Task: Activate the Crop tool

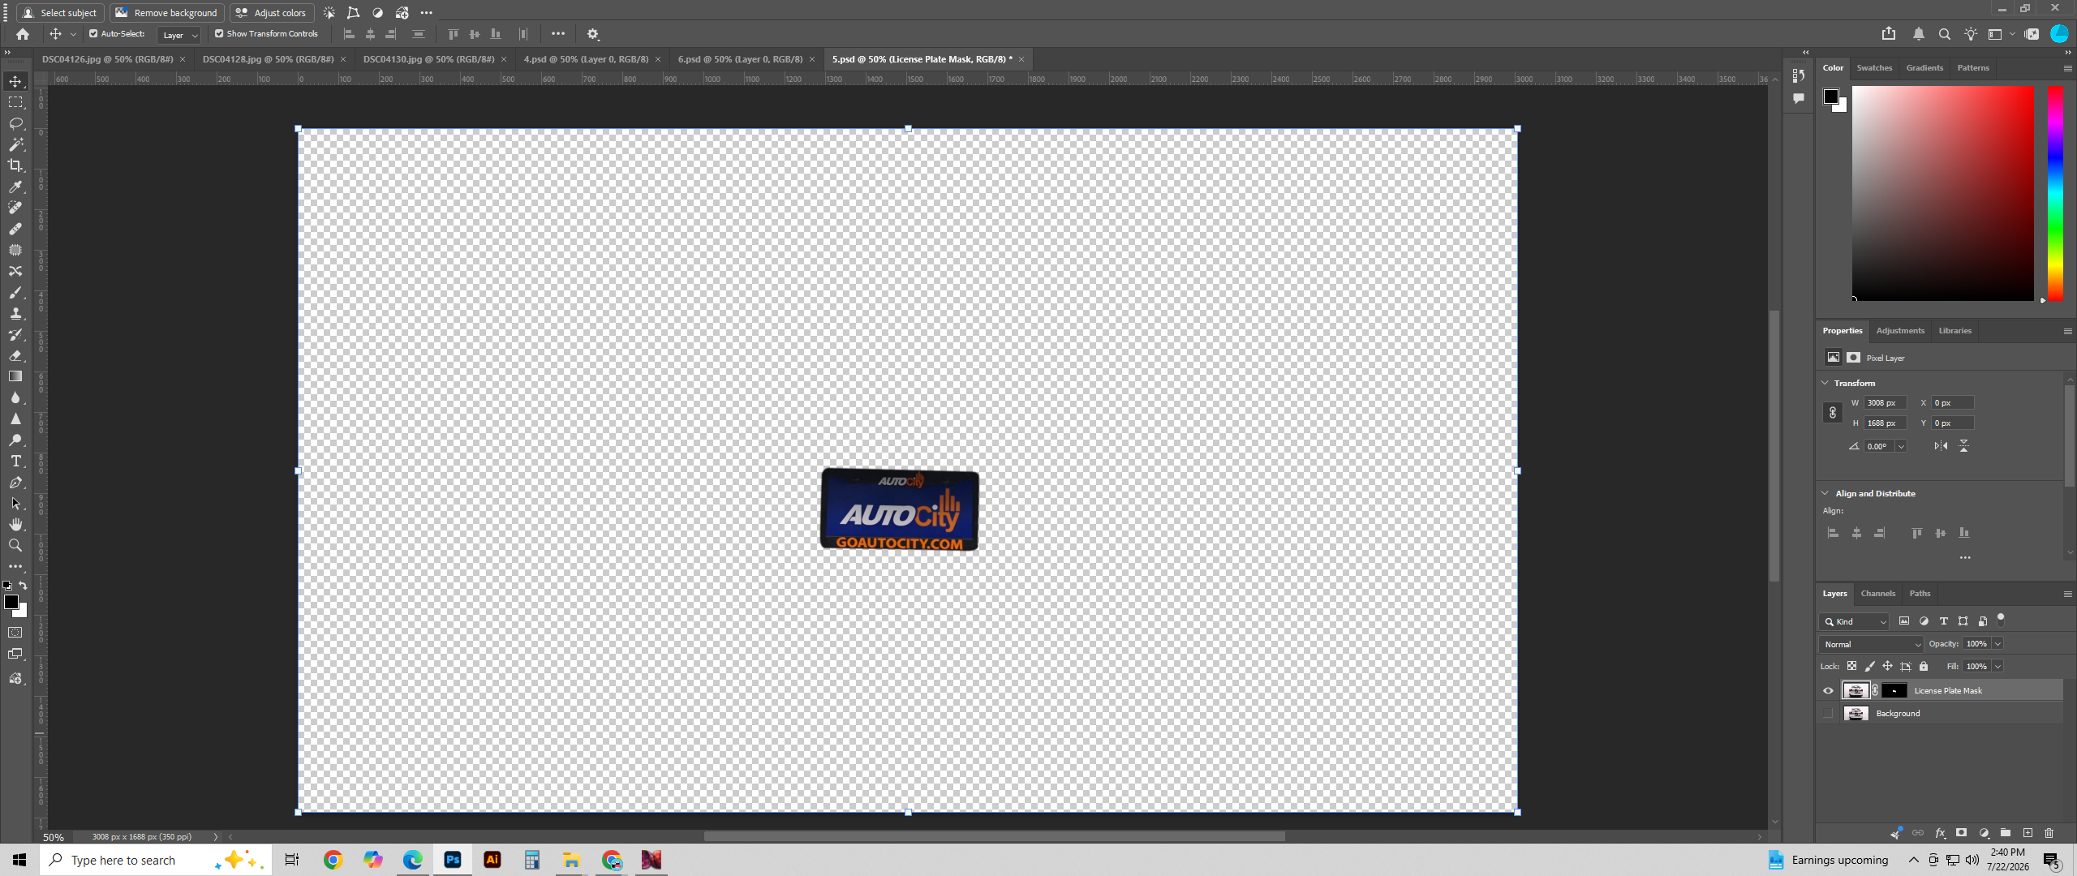Action: [x=15, y=165]
